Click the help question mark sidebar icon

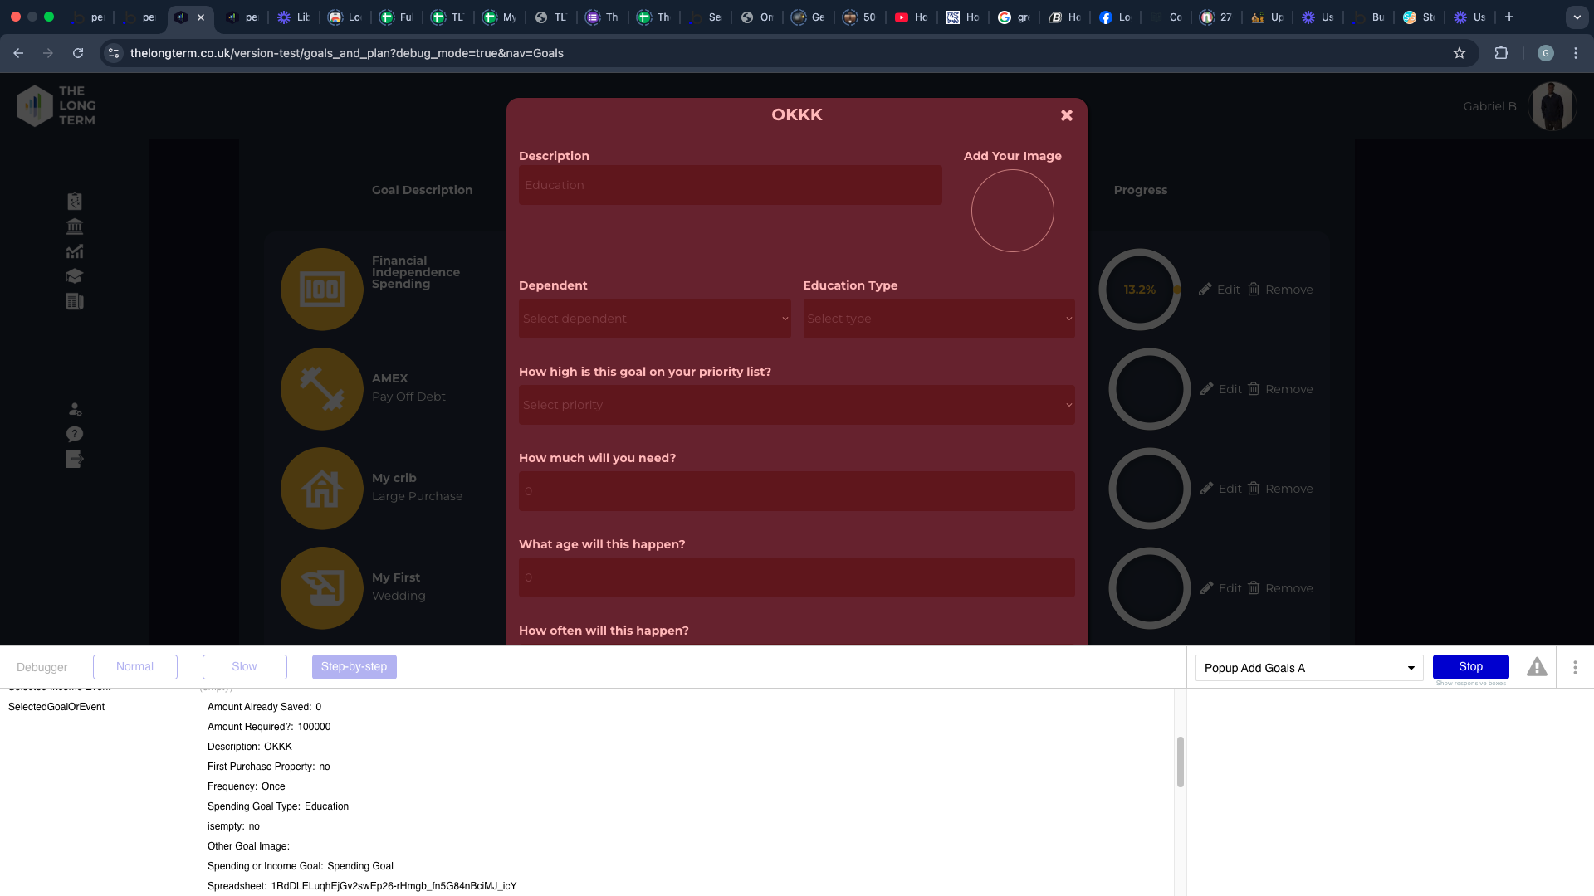(x=75, y=434)
